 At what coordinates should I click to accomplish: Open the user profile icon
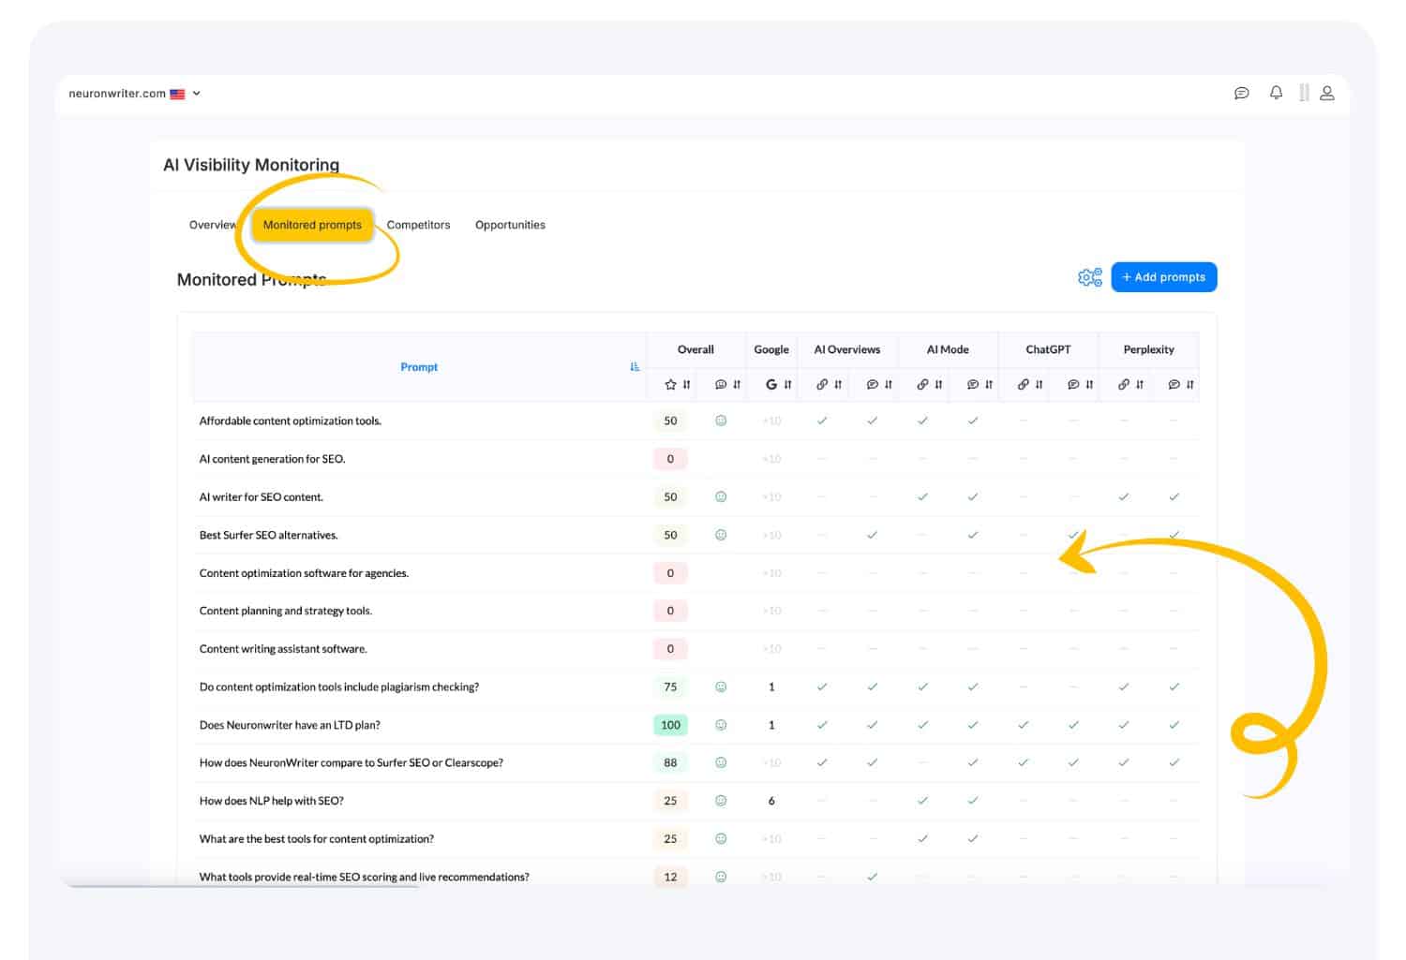tap(1327, 93)
